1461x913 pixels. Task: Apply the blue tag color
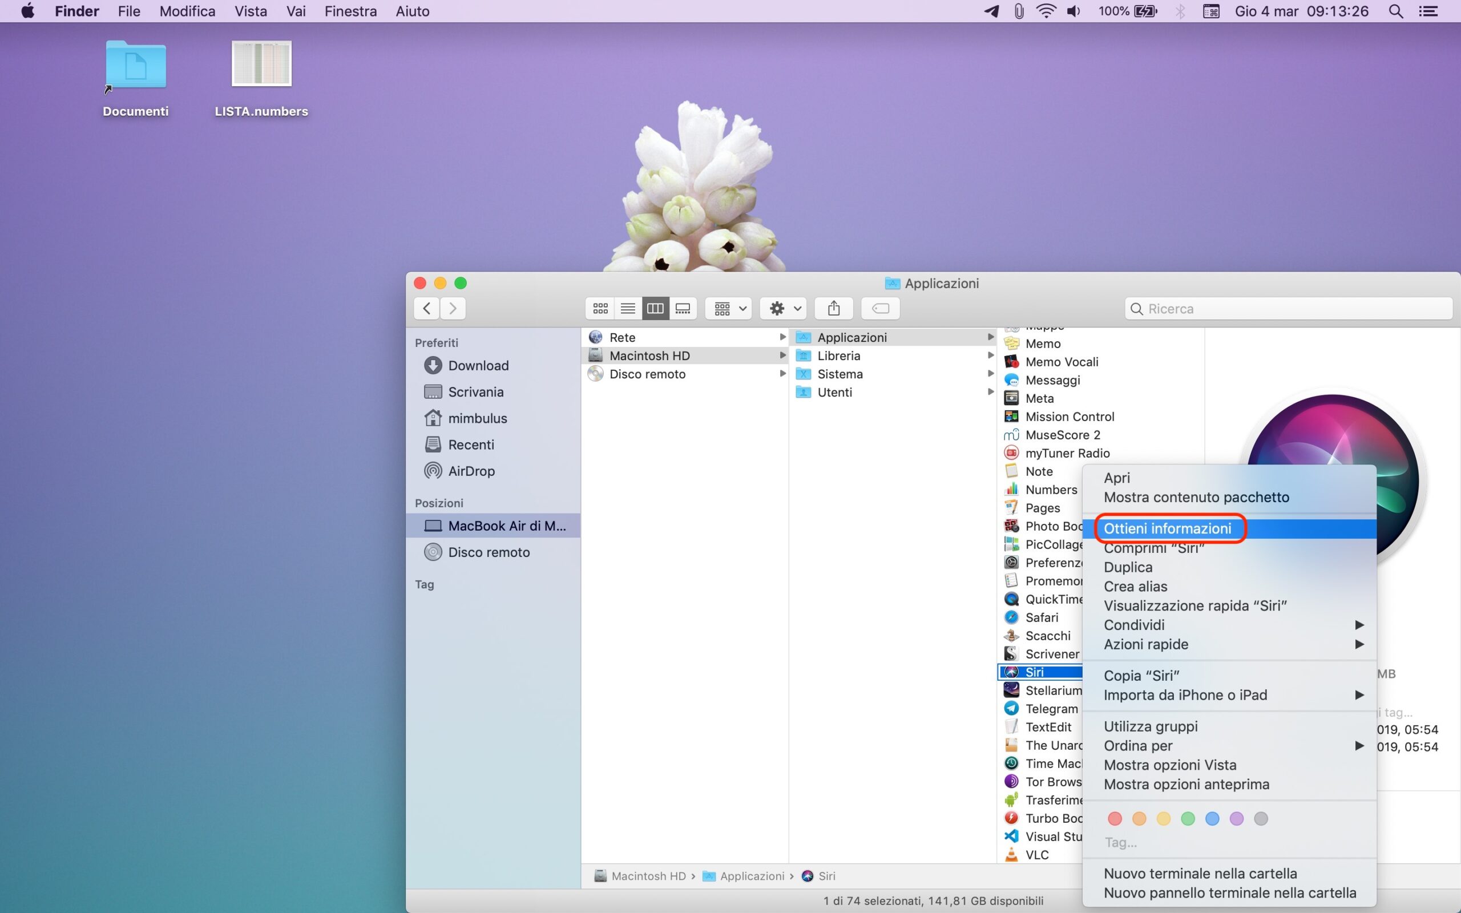pos(1212,819)
